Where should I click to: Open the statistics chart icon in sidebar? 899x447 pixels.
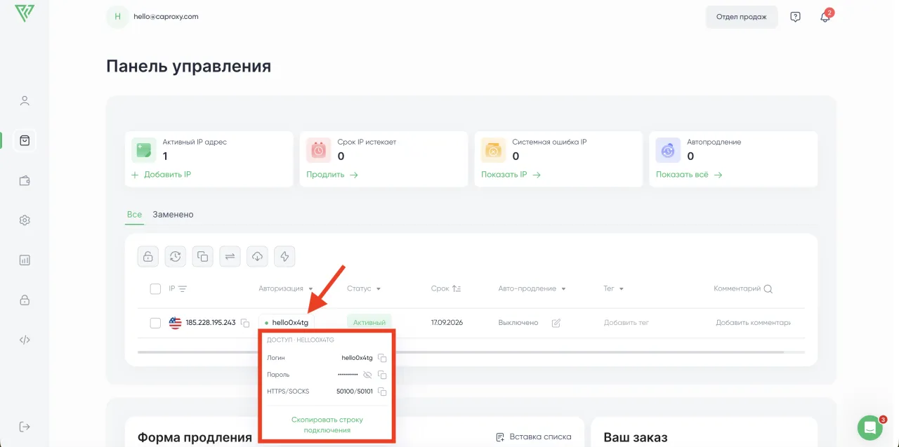pos(25,260)
